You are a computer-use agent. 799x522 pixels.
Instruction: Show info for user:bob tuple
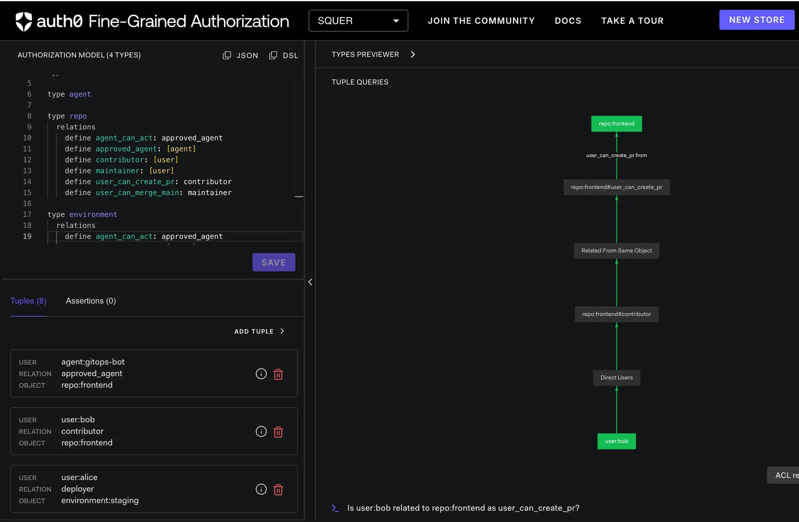click(x=261, y=431)
